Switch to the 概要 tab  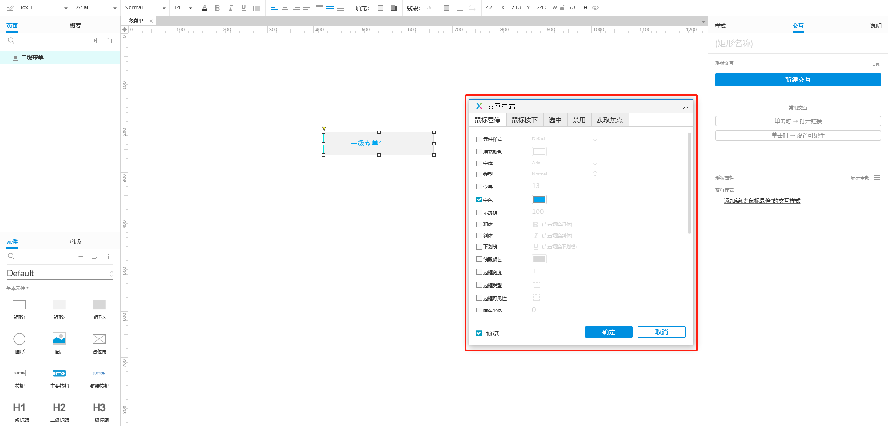75,26
